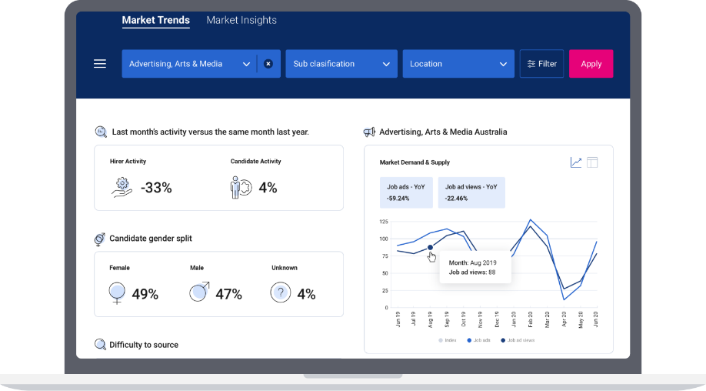706x391 pixels.
Task: Click the Male gender symbol icon
Action: (x=199, y=292)
